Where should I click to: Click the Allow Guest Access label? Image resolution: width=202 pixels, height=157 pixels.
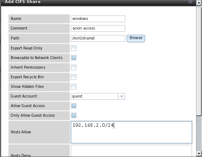(28, 106)
